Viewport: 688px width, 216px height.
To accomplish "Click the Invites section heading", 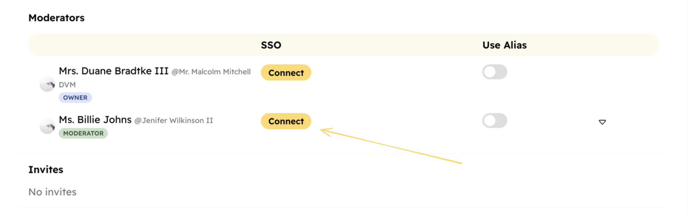I will click(x=46, y=169).
